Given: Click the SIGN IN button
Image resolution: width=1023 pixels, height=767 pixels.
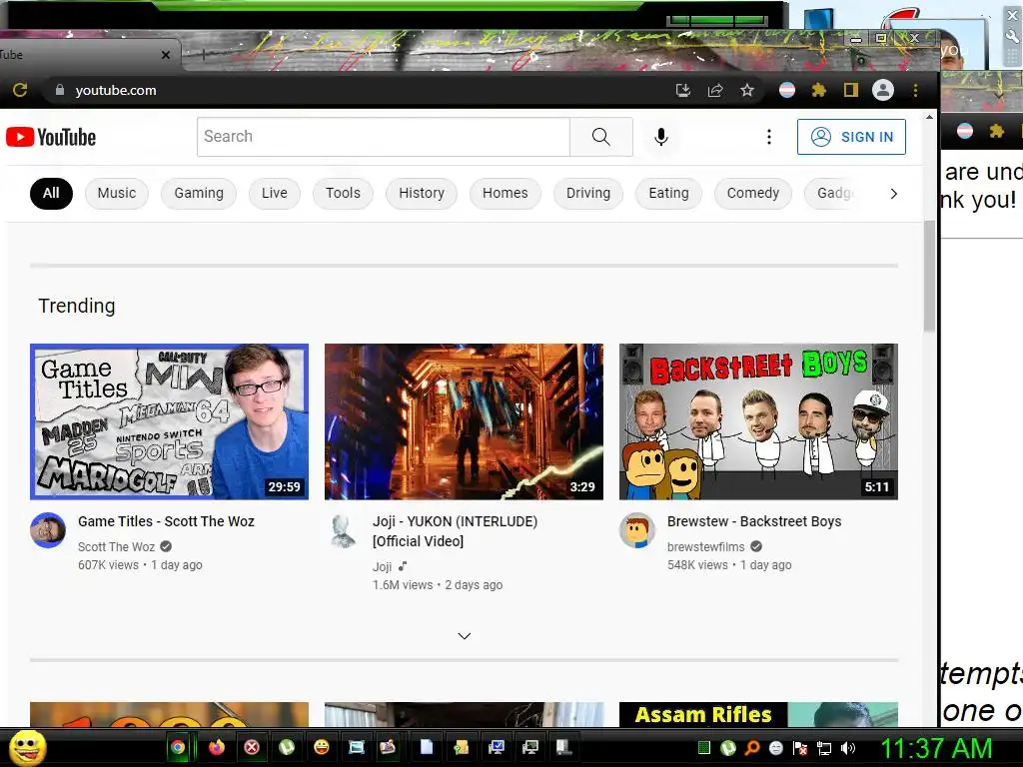Looking at the screenshot, I should pos(851,137).
